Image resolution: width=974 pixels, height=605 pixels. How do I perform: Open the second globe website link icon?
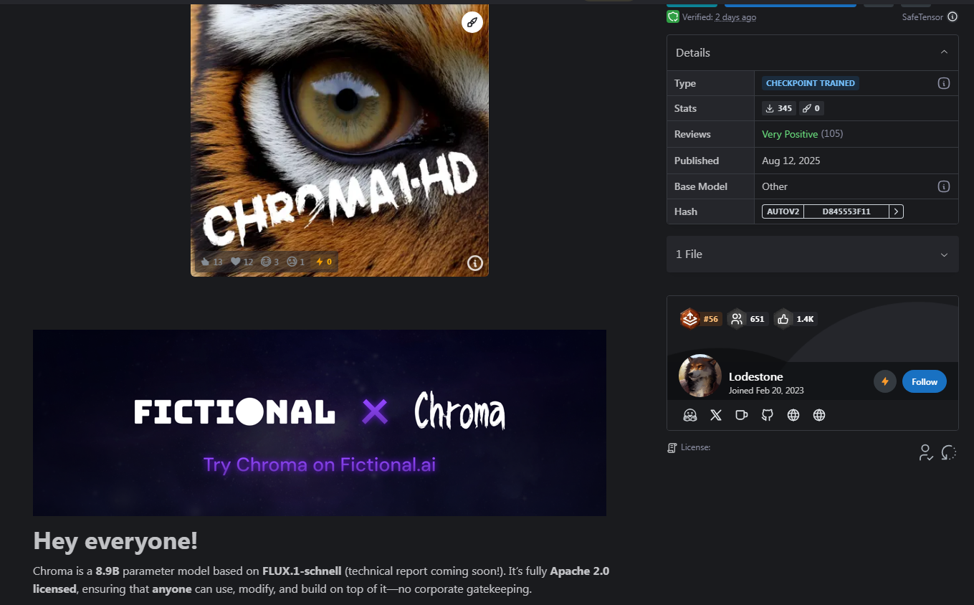(819, 415)
